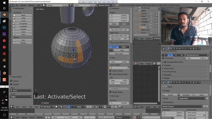Open After Effects from the Windows taskbar
This screenshot has height=119, width=212.
click(4, 34)
